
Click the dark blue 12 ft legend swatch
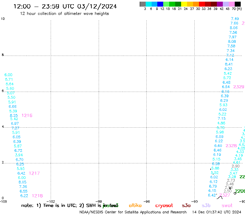(x=160, y=4)
